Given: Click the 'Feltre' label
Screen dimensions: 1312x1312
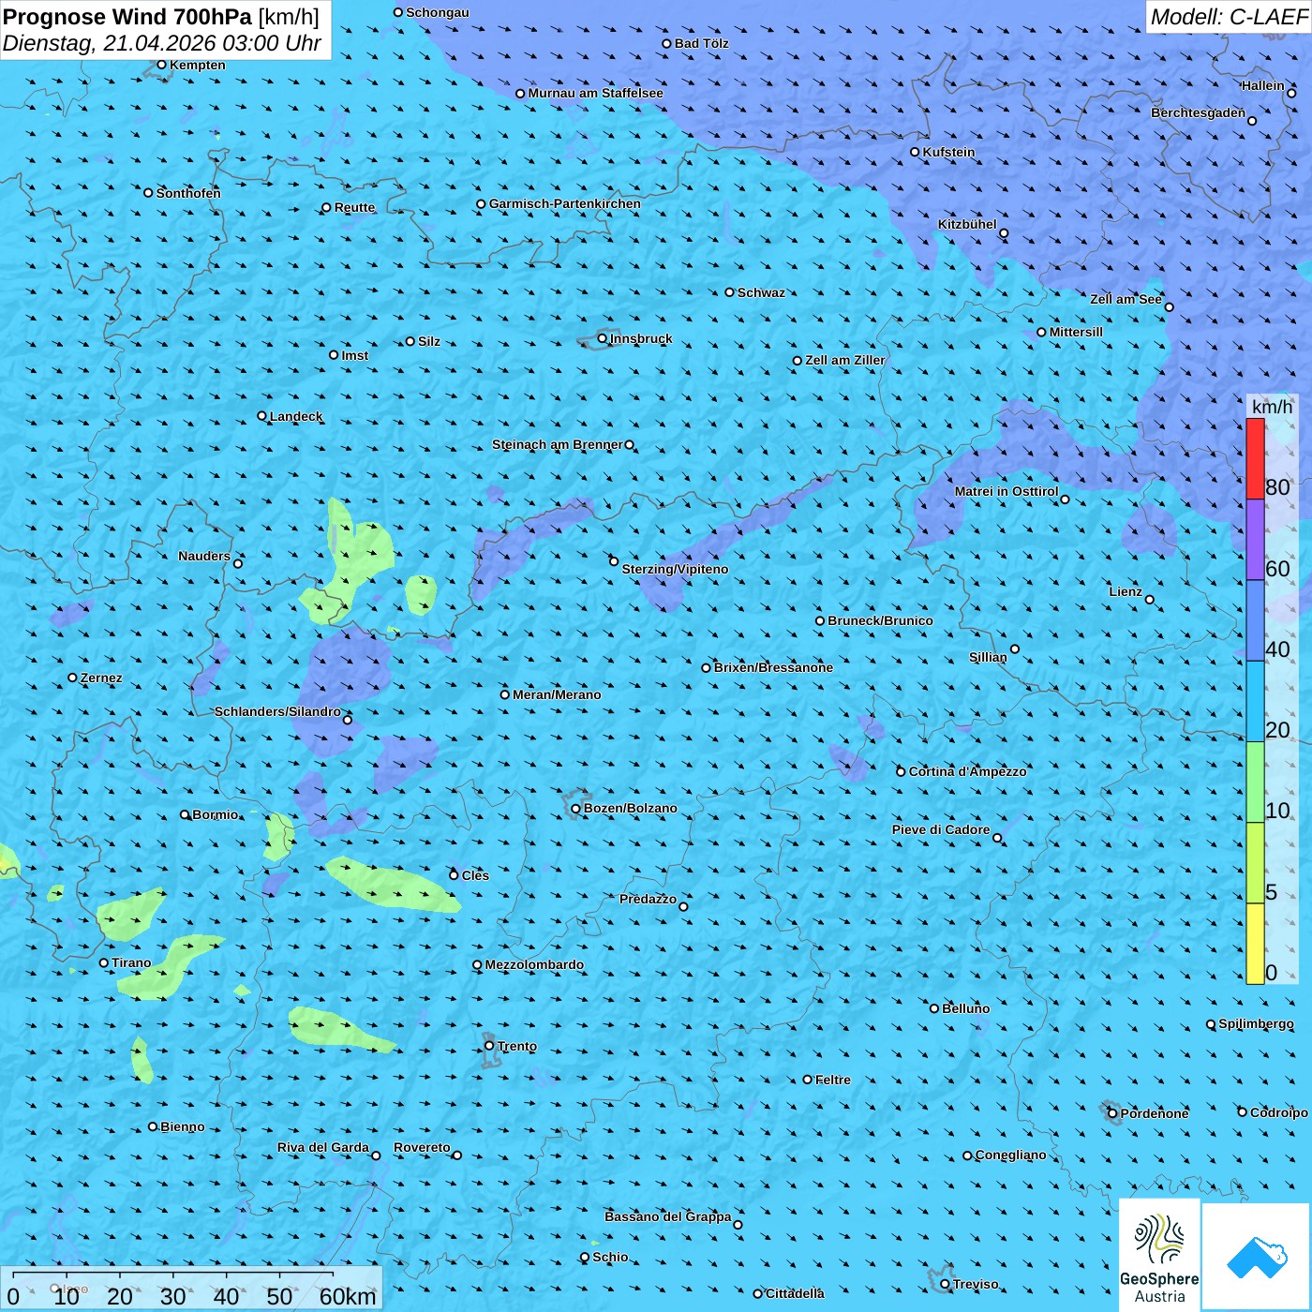Looking at the screenshot, I should pyautogui.click(x=833, y=1080).
